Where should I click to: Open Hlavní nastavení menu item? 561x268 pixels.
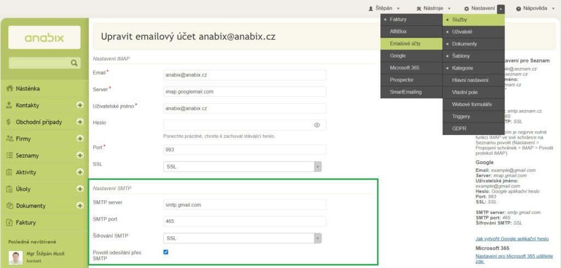coord(473,80)
